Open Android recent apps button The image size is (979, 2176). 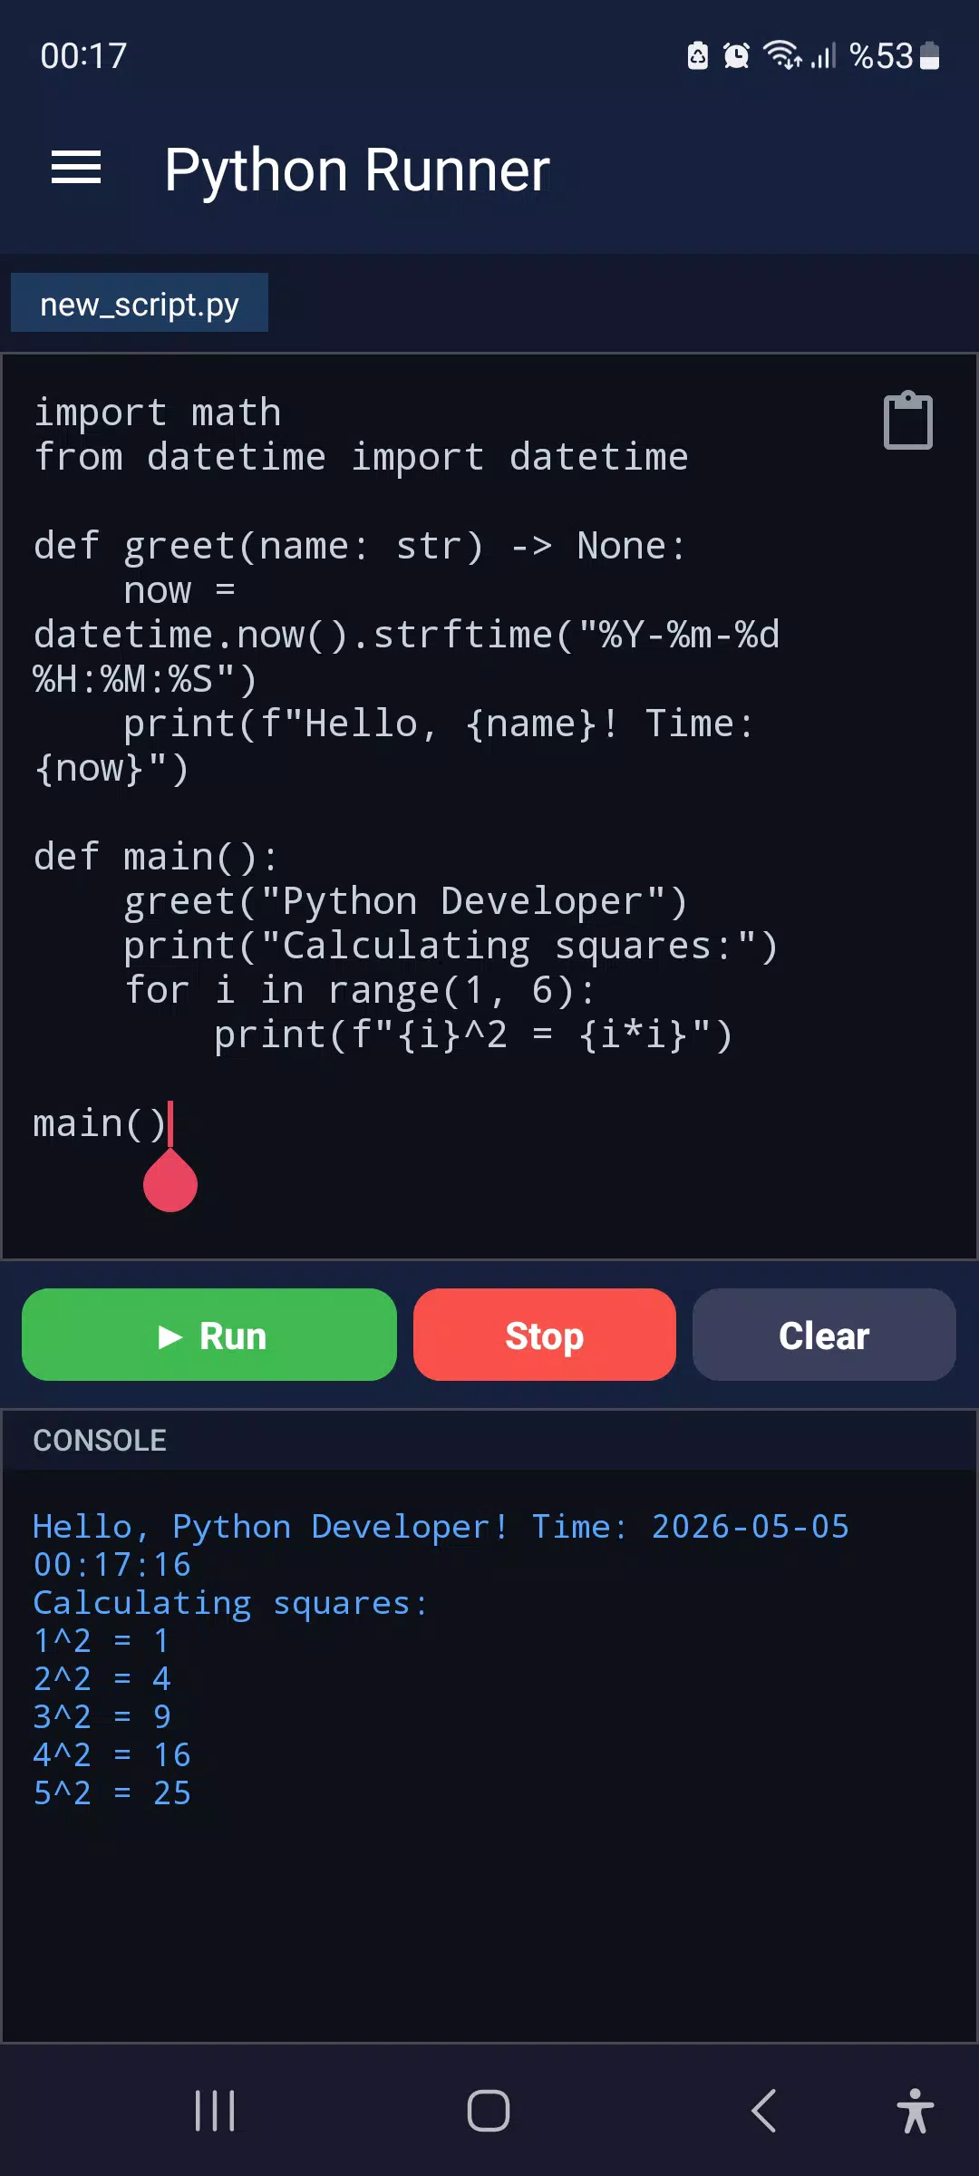[x=215, y=2111]
